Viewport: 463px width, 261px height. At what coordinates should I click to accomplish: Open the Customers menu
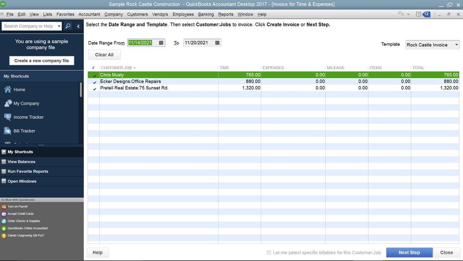pos(137,14)
